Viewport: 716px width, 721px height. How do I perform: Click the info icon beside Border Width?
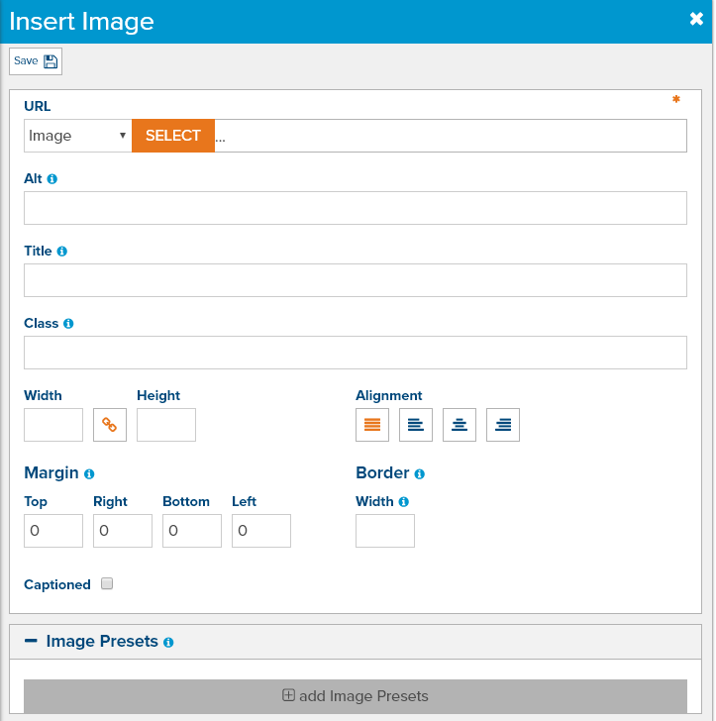click(404, 502)
